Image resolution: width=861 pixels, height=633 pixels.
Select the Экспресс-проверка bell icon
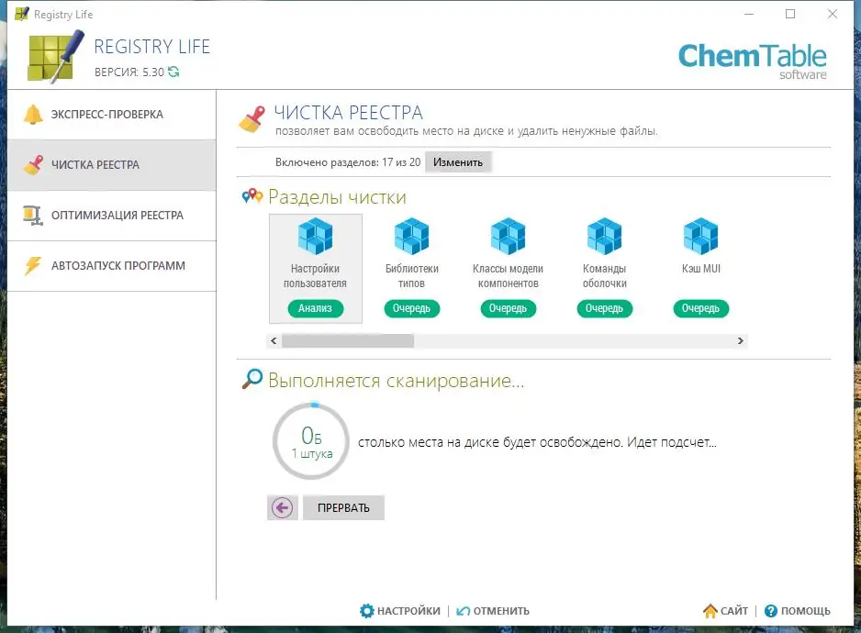pyautogui.click(x=35, y=113)
